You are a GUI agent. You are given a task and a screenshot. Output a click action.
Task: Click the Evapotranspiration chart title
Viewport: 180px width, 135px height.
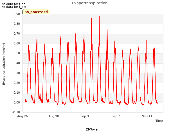click(x=90, y=3)
